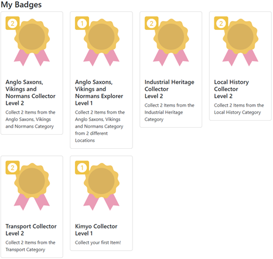This screenshot has width=273, height=259.
Task: Click the Kimyo Collector medal icon
Action: point(101,187)
